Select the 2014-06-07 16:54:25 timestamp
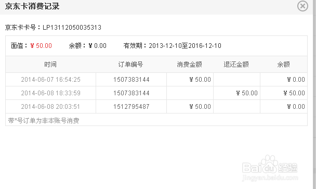Viewport: 316px width, 189px height. click(x=50, y=80)
